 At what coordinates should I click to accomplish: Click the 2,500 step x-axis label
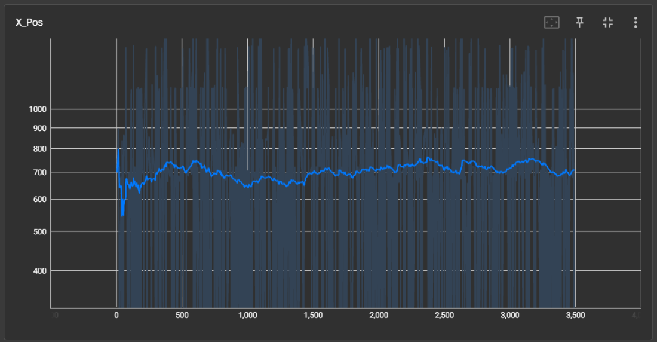click(444, 315)
